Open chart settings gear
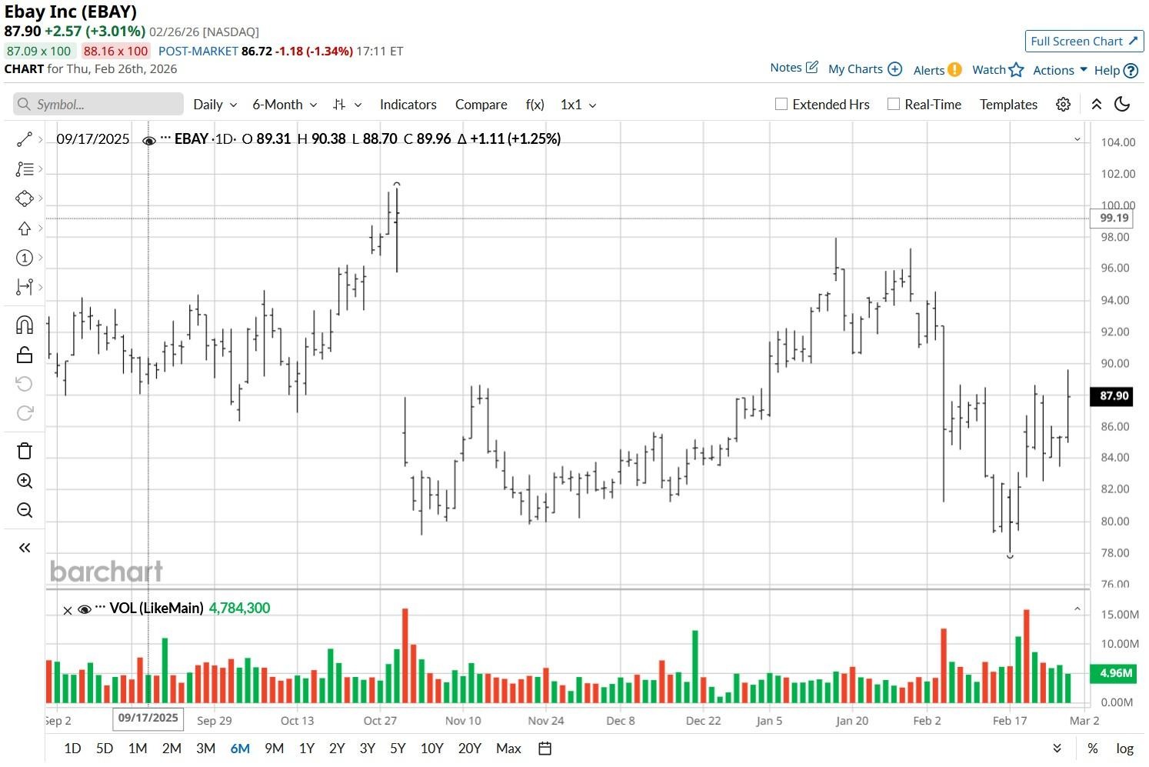 click(1063, 105)
